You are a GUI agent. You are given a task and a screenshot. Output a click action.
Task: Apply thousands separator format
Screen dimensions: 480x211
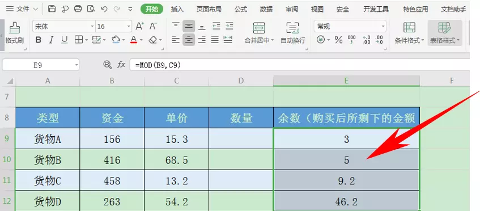click(x=352, y=40)
